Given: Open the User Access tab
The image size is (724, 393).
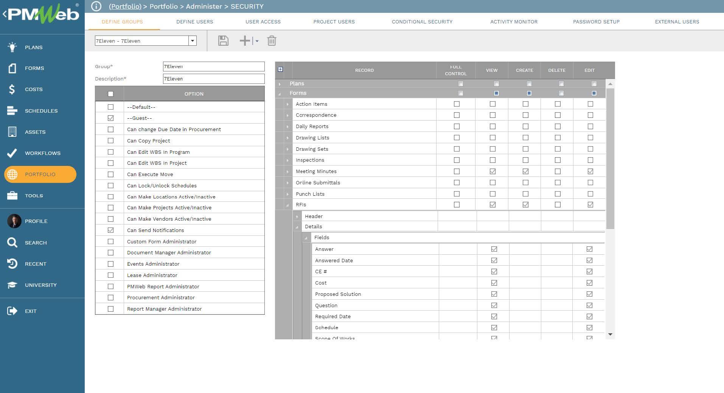Looking at the screenshot, I should click(x=263, y=22).
